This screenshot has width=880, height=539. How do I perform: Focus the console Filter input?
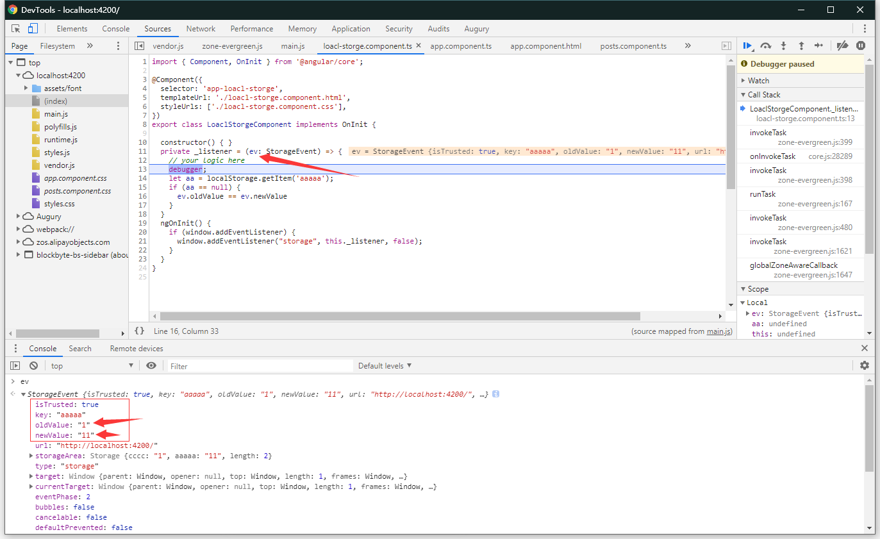click(x=260, y=366)
